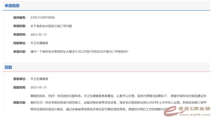Click the 信件编号 label

[x=20, y=18]
